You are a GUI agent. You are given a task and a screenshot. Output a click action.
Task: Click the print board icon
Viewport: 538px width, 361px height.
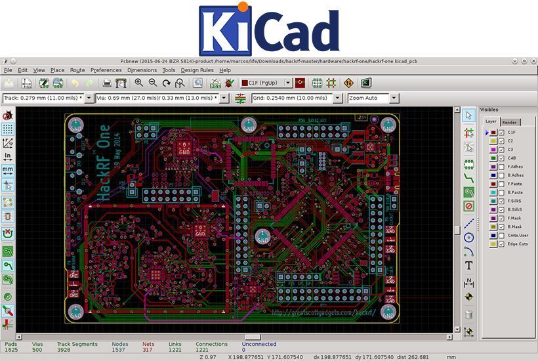(x=107, y=83)
